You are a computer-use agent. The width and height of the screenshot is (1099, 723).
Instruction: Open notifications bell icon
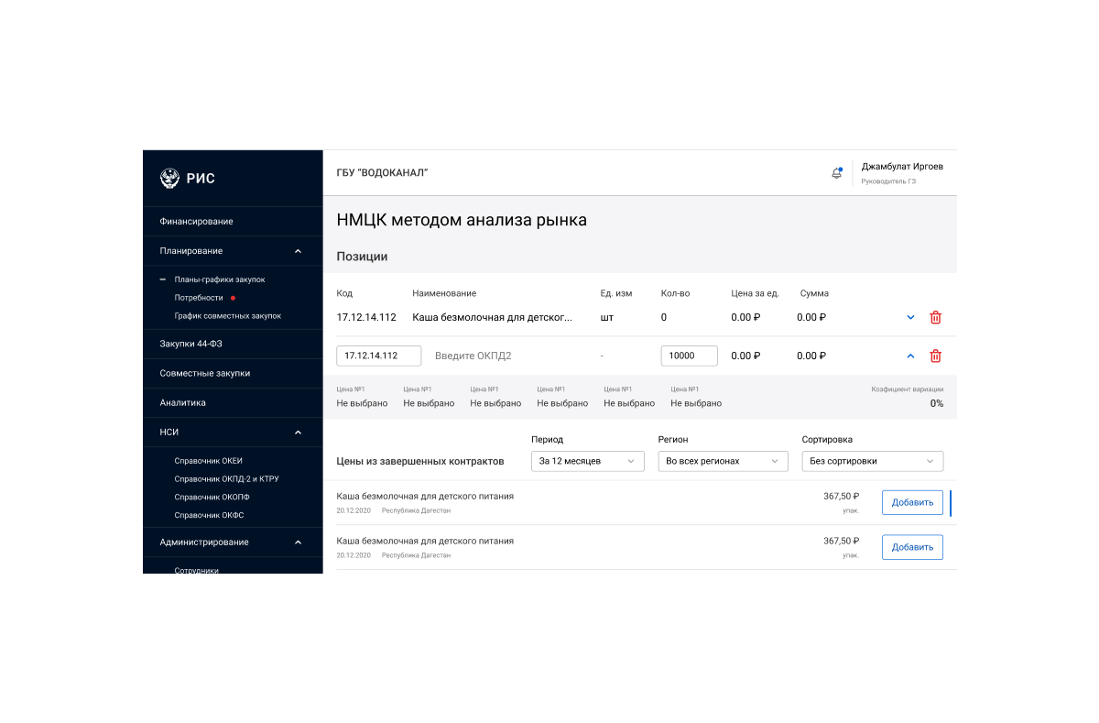click(x=836, y=173)
